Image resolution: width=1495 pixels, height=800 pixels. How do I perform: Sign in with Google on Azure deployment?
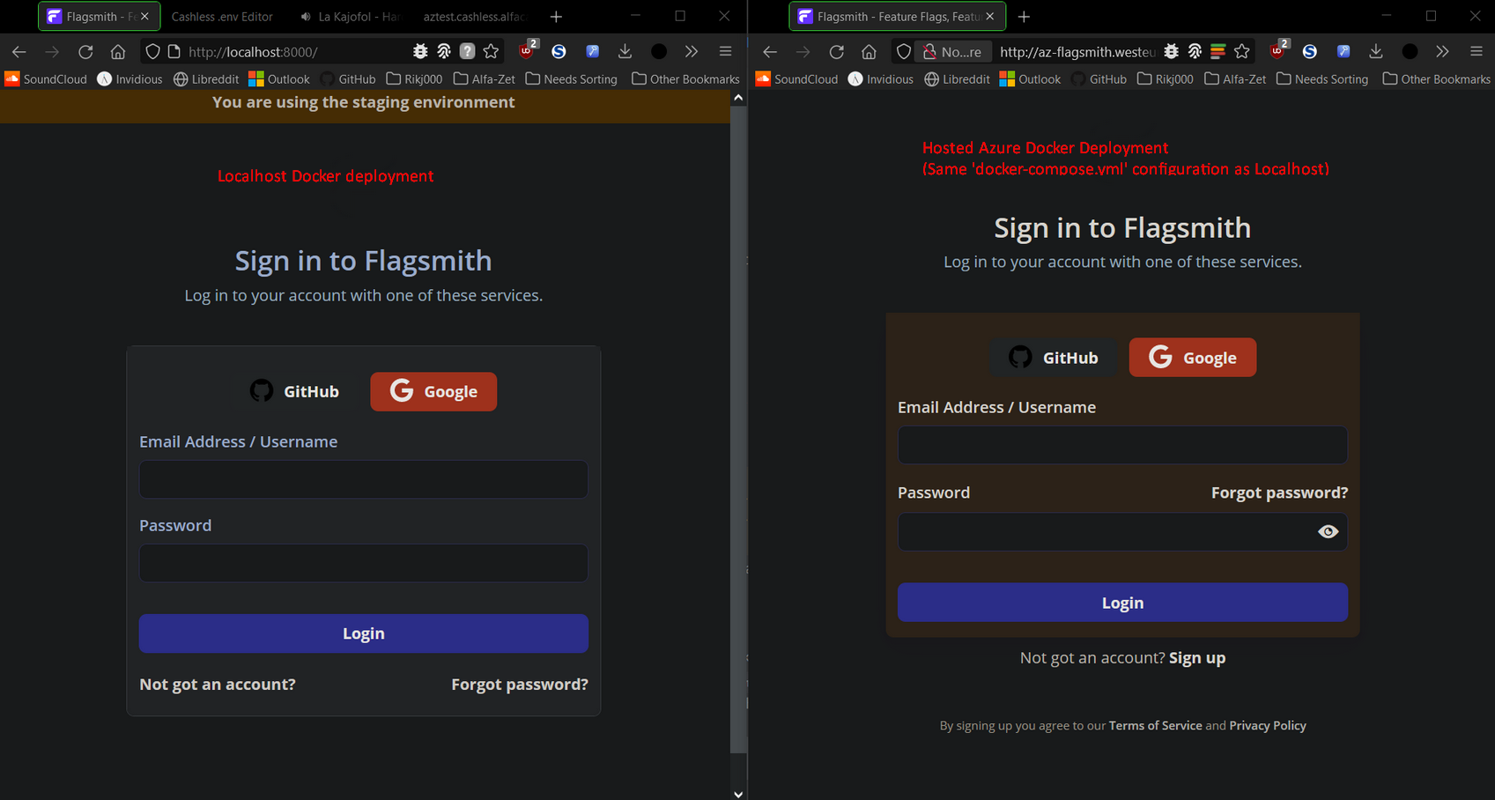[1193, 357]
